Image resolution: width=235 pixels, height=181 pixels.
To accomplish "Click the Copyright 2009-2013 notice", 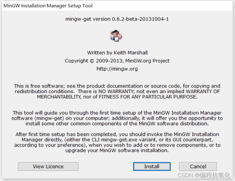I will (x=117, y=61).
